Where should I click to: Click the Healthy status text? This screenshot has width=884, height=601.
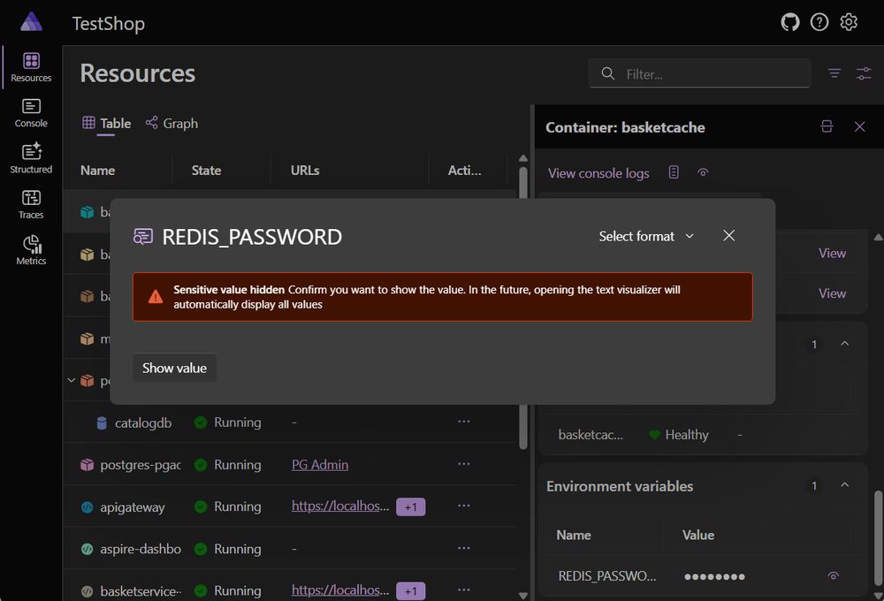(x=687, y=435)
